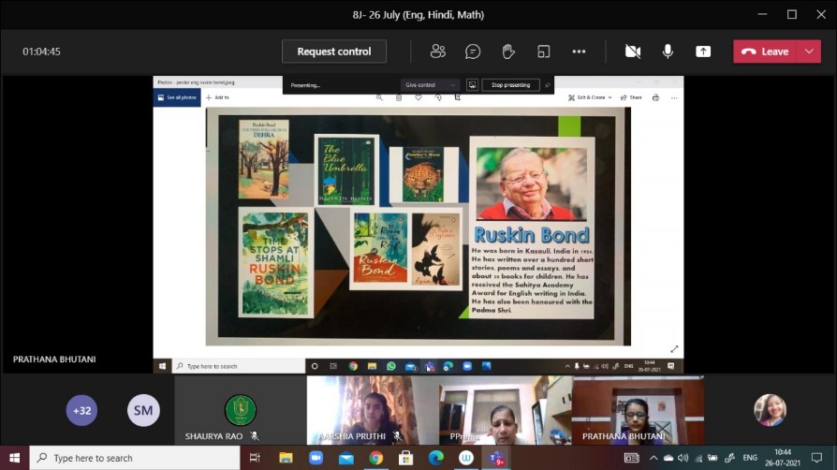
Task: Click WhatsApp icon in shared screen taskbar
Action: point(391,366)
